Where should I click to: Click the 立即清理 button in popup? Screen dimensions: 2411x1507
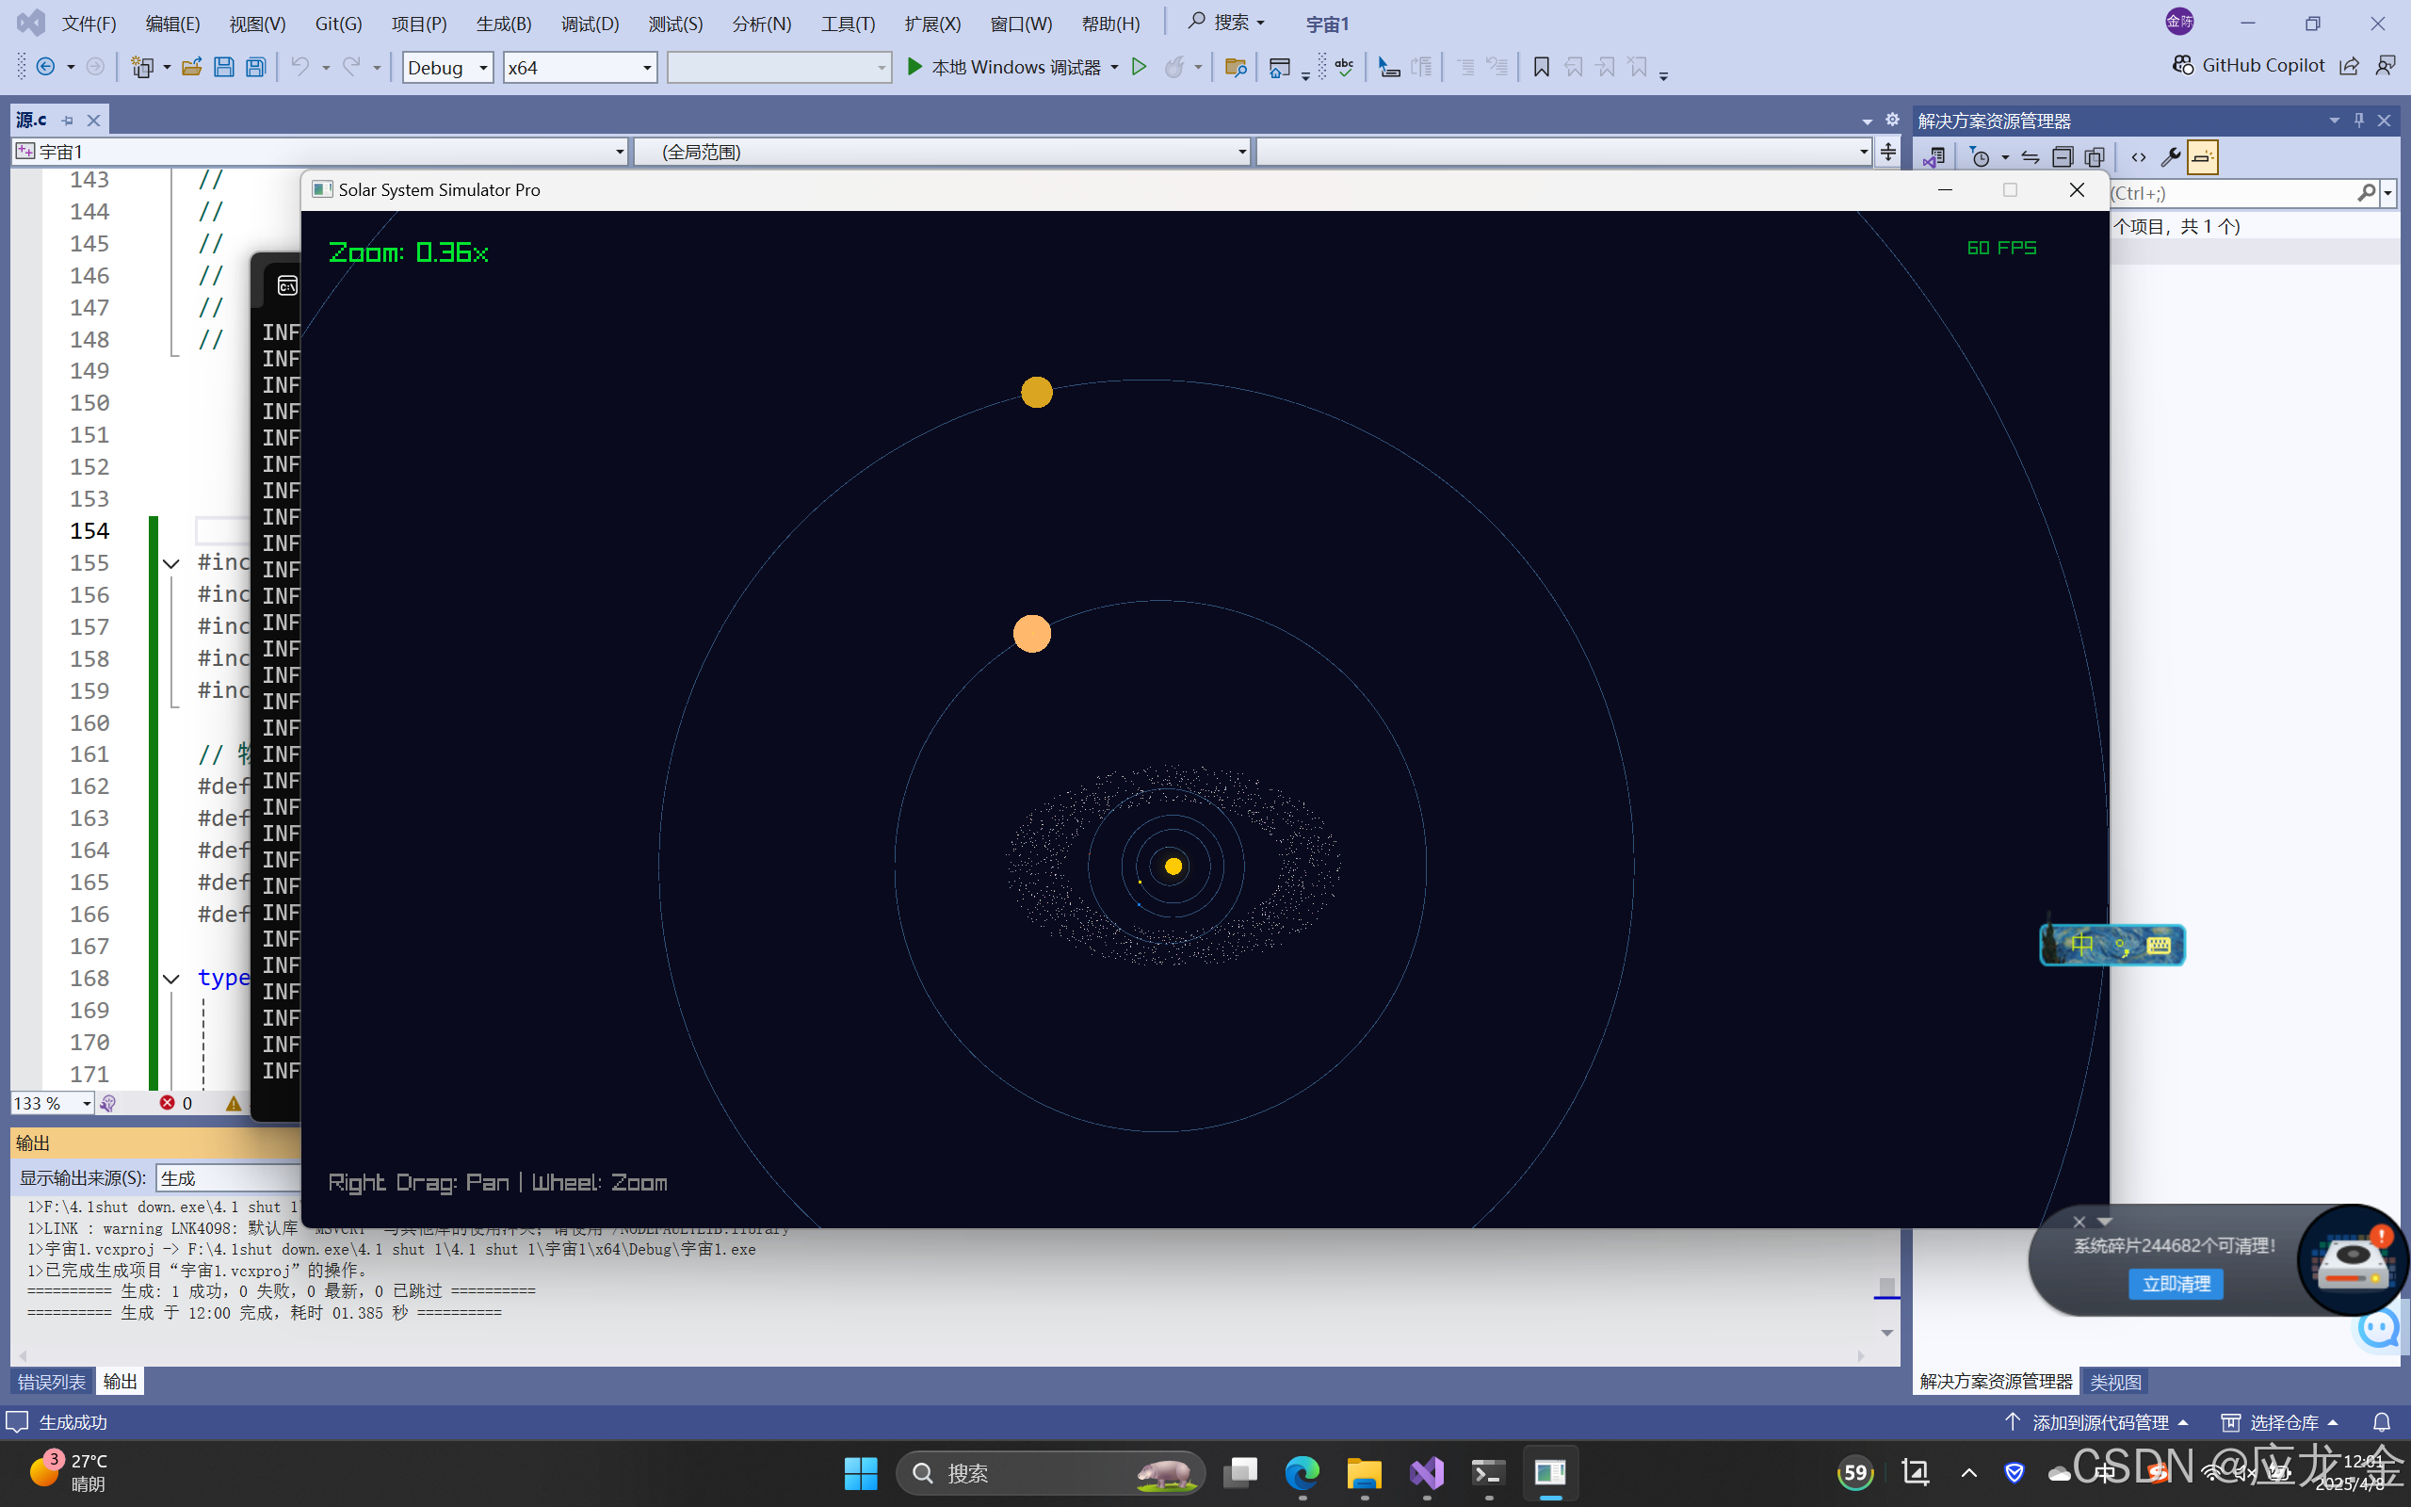point(2176,1284)
